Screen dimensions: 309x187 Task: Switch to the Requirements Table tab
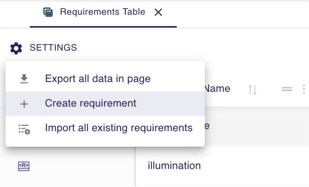(x=102, y=12)
